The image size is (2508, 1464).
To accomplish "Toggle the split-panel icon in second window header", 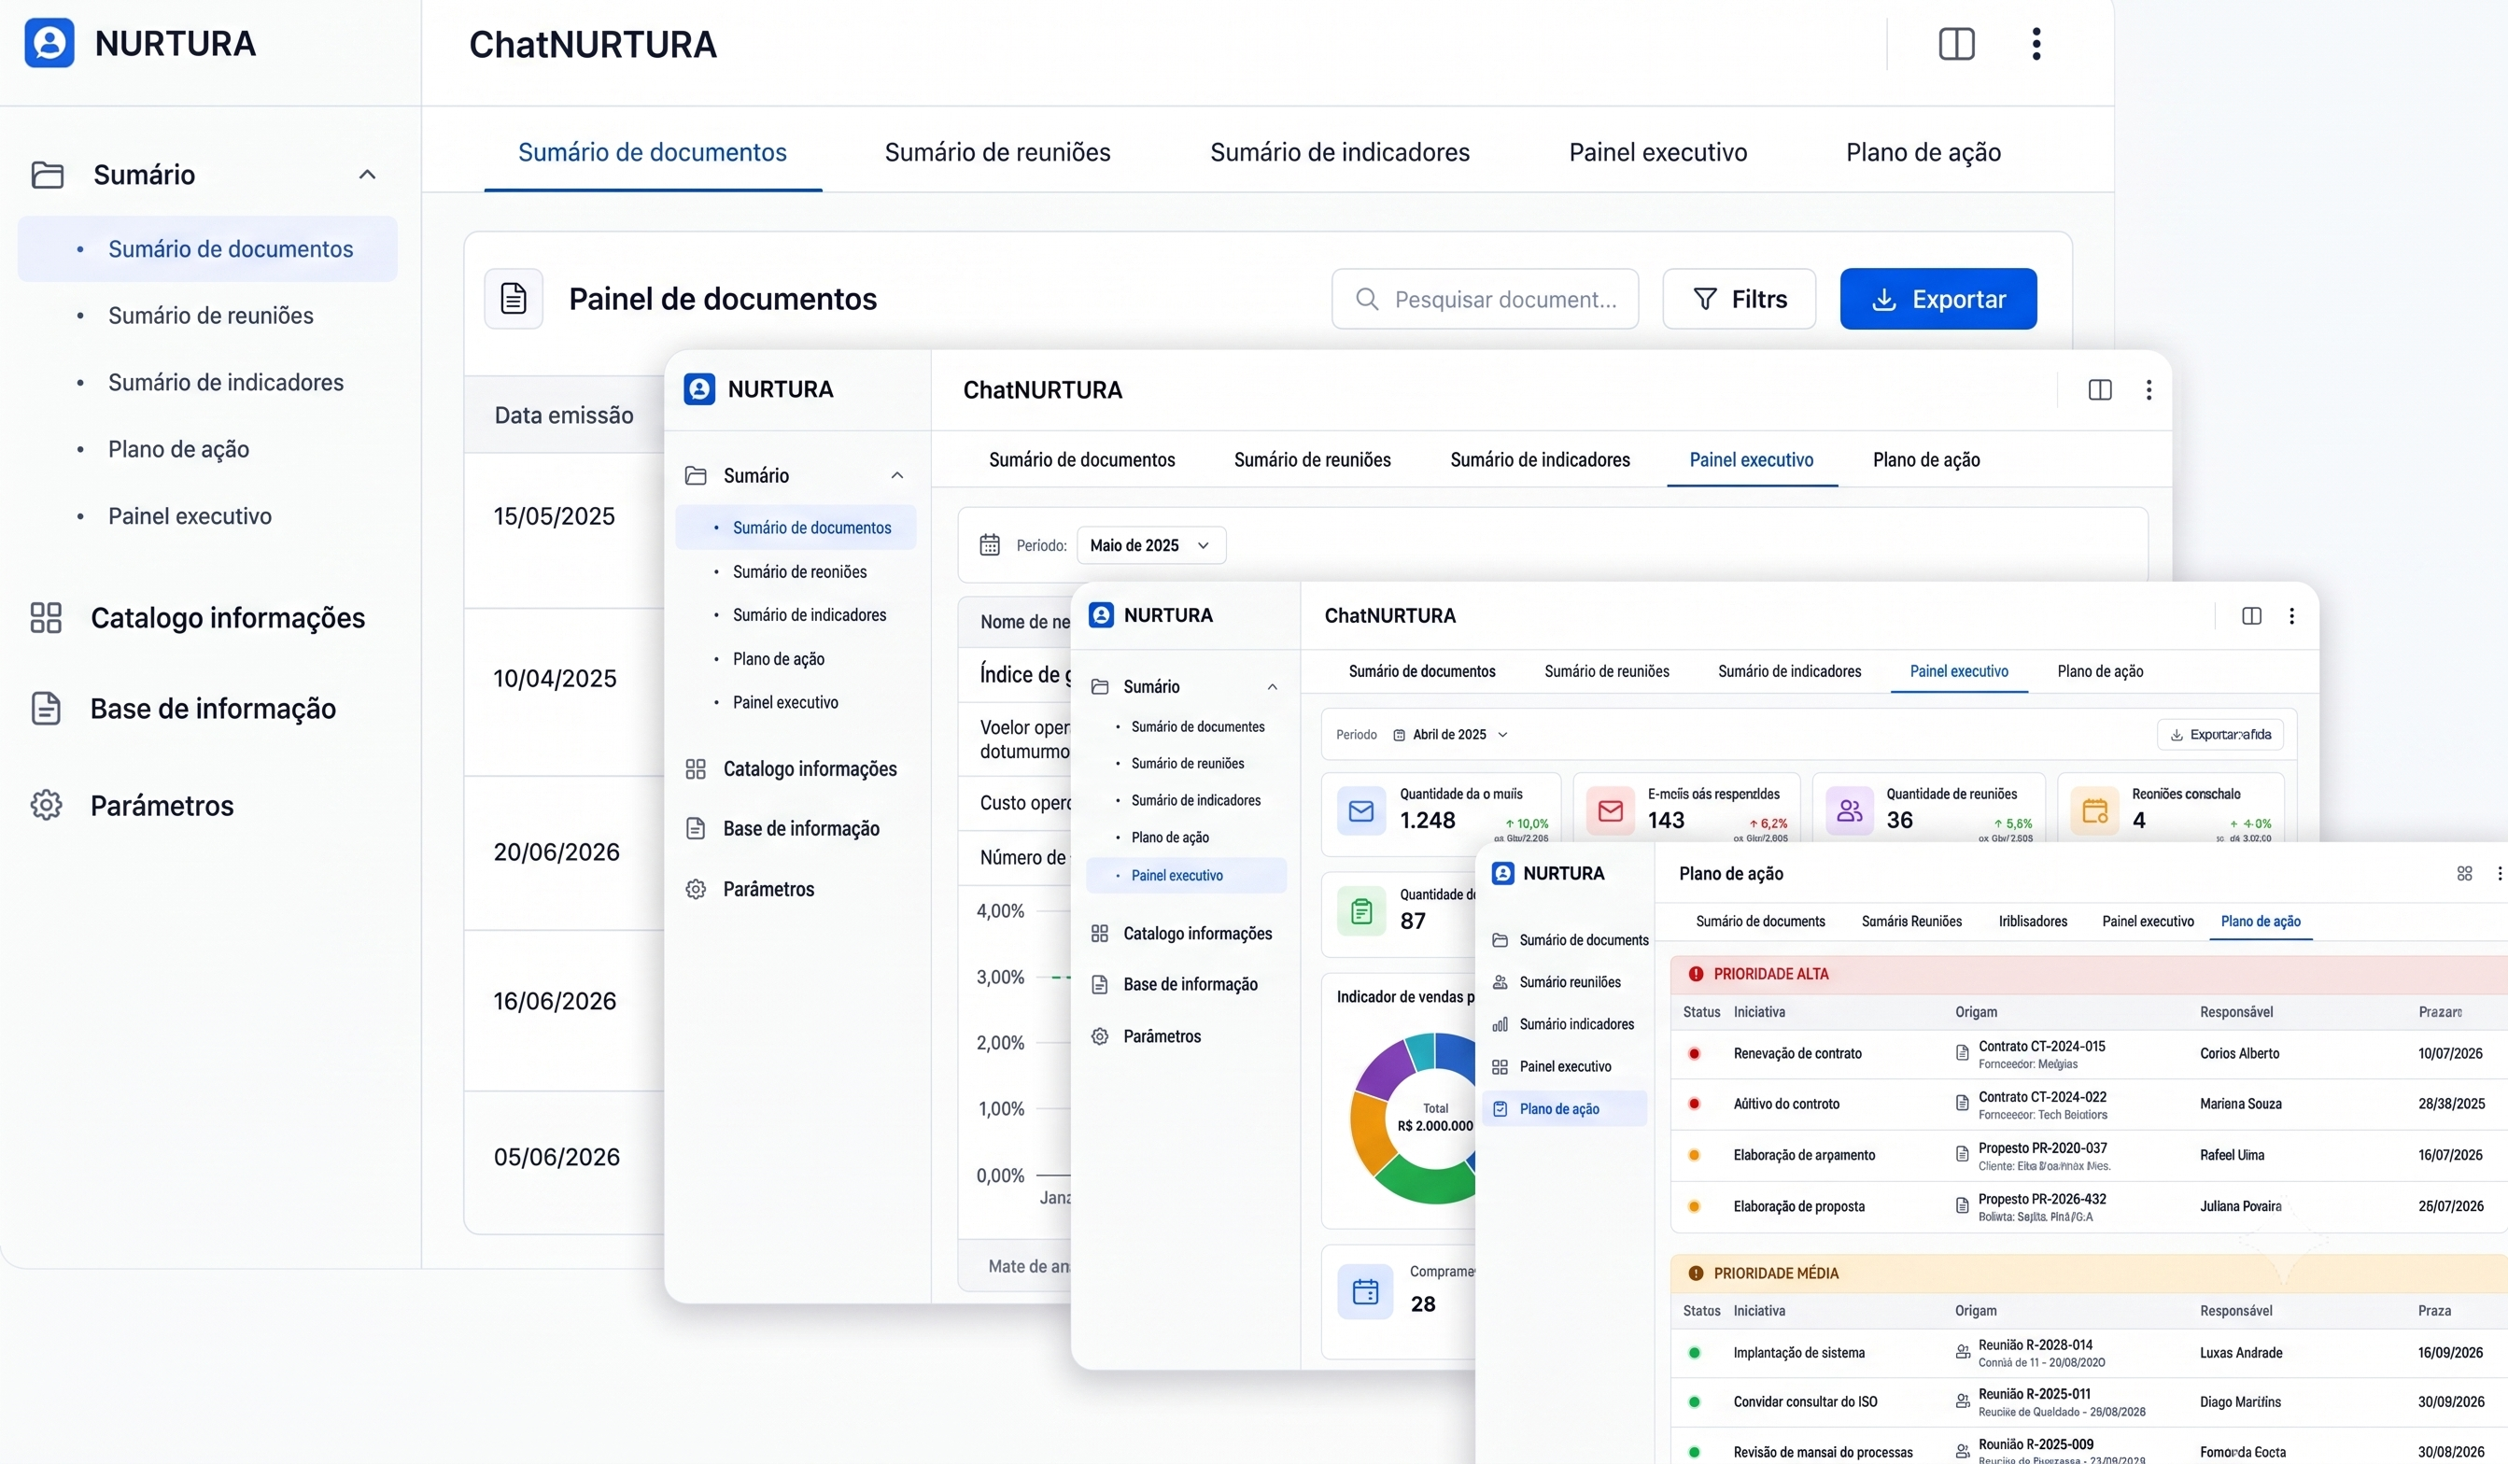I will (x=2100, y=390).
